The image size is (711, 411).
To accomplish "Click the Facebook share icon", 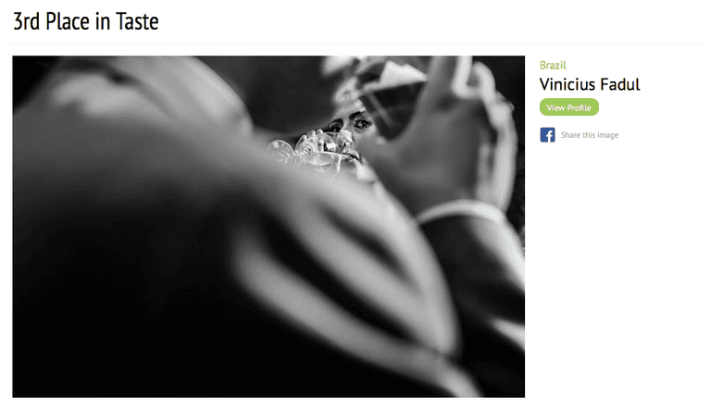I will pyautogui.click(x=547, y=135).
